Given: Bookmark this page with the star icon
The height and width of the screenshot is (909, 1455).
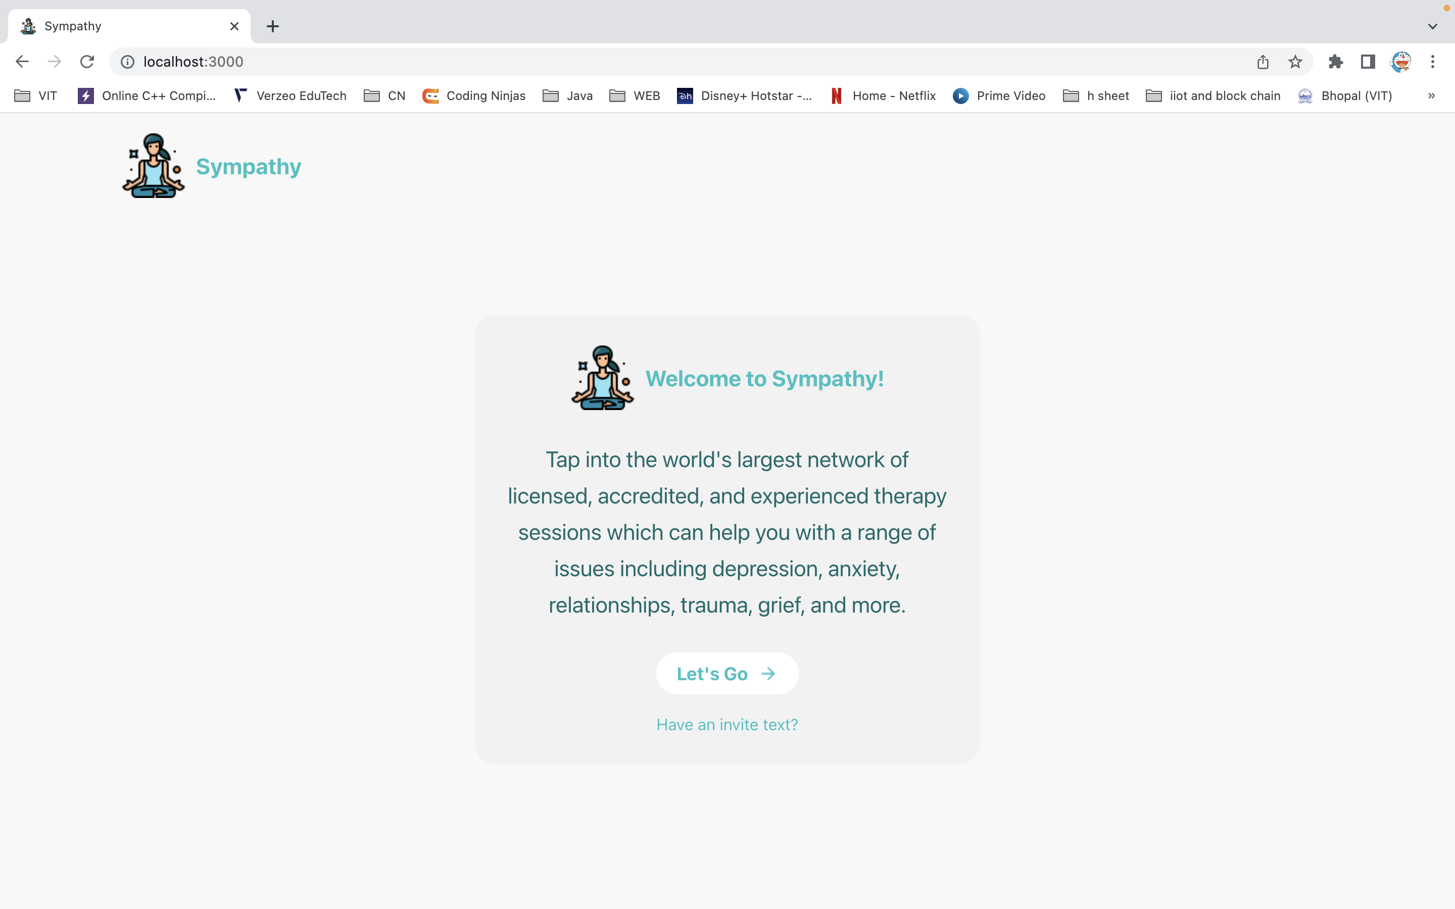Looking at the screenshot, I should (x=1295, y=61).
